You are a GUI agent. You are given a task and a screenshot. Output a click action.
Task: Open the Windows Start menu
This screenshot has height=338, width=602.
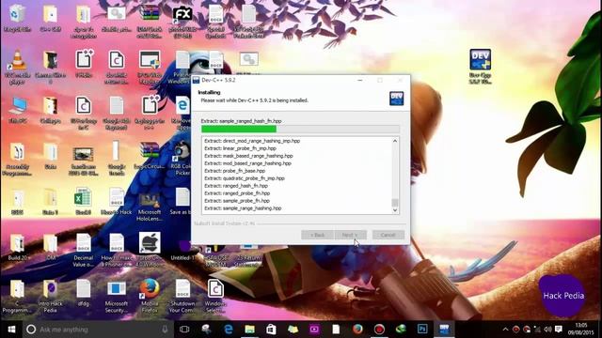11,330
